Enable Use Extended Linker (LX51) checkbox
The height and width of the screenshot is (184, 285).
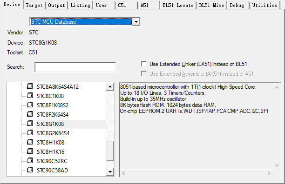tap(144, 64)
